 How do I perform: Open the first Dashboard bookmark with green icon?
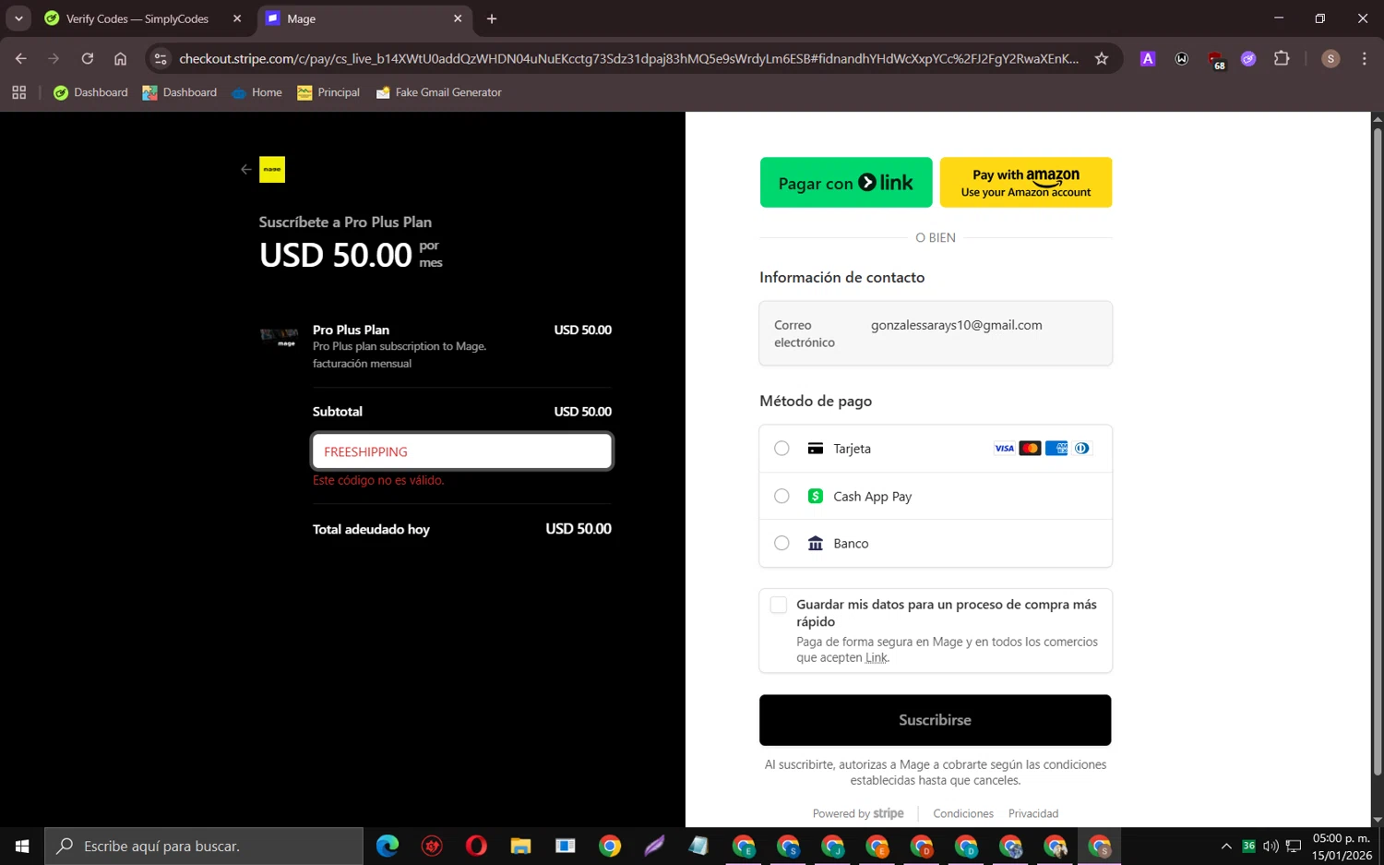90,92
